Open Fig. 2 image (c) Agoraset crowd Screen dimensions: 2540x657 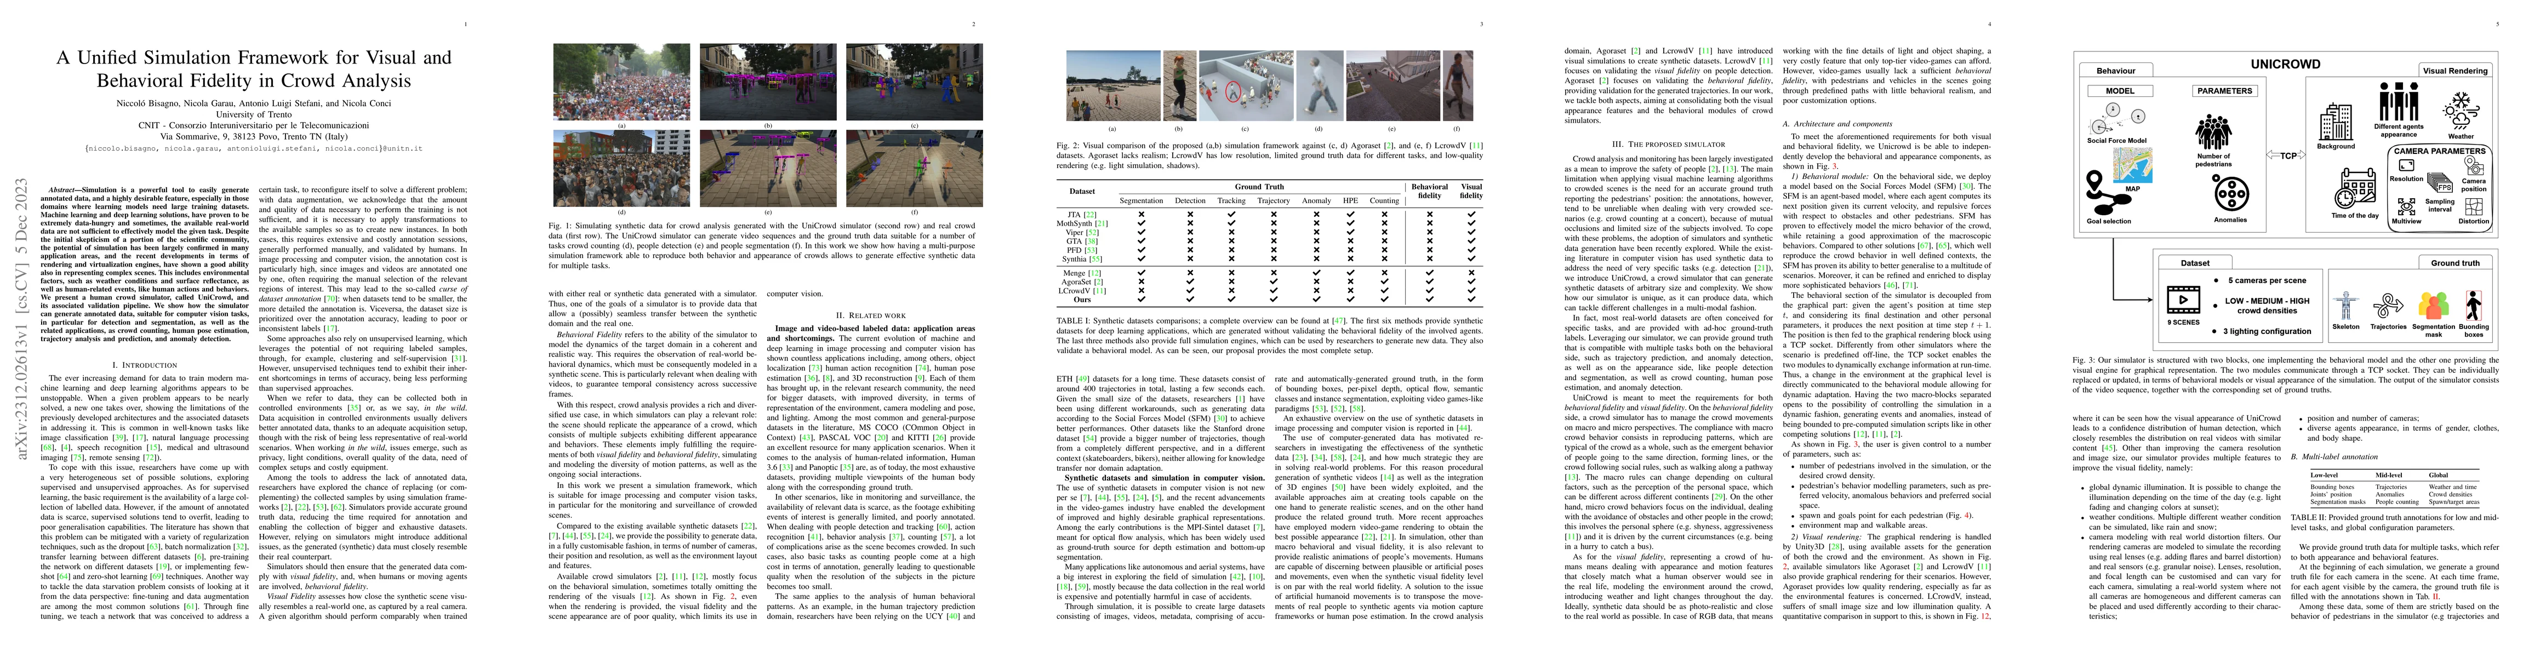pyautogui.click(x=1246, y=87)
